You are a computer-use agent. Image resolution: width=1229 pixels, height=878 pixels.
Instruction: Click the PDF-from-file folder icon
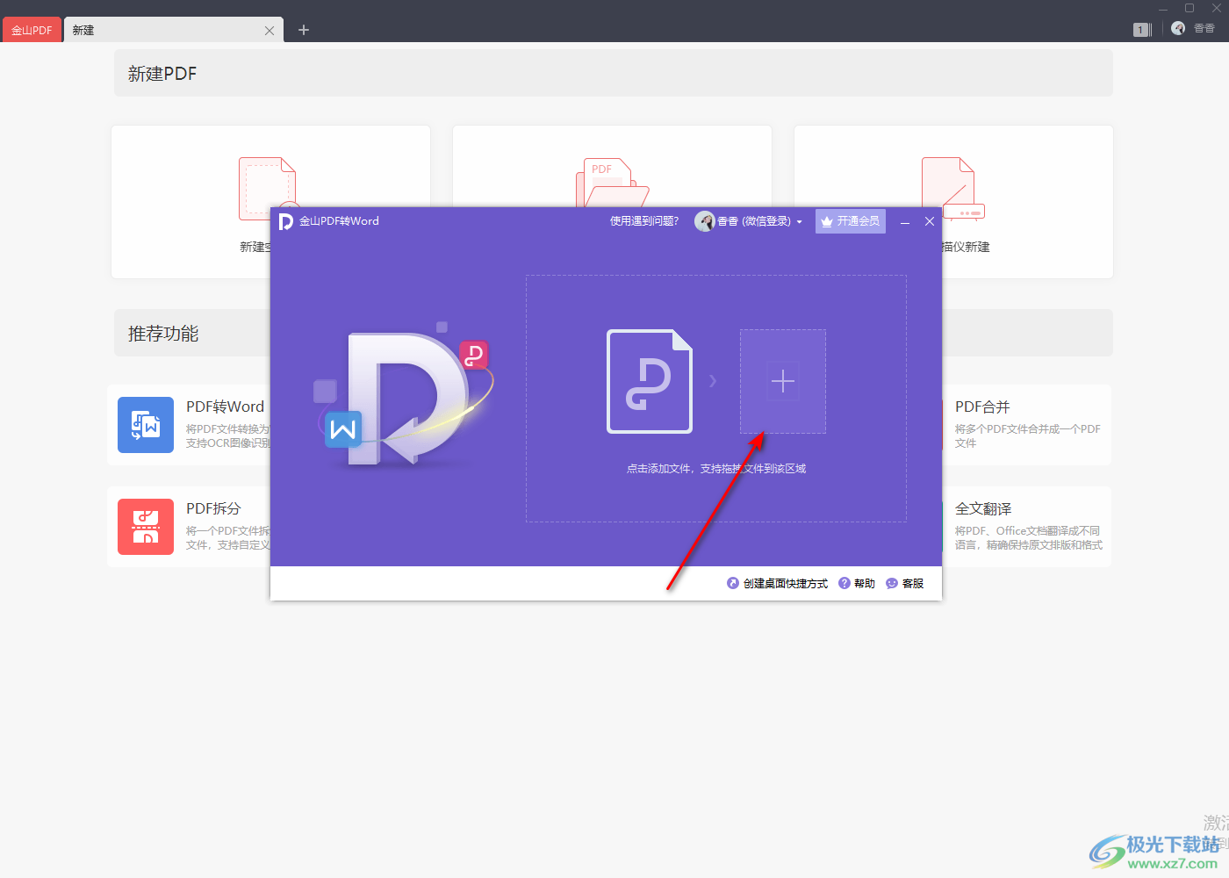[612, 183]
